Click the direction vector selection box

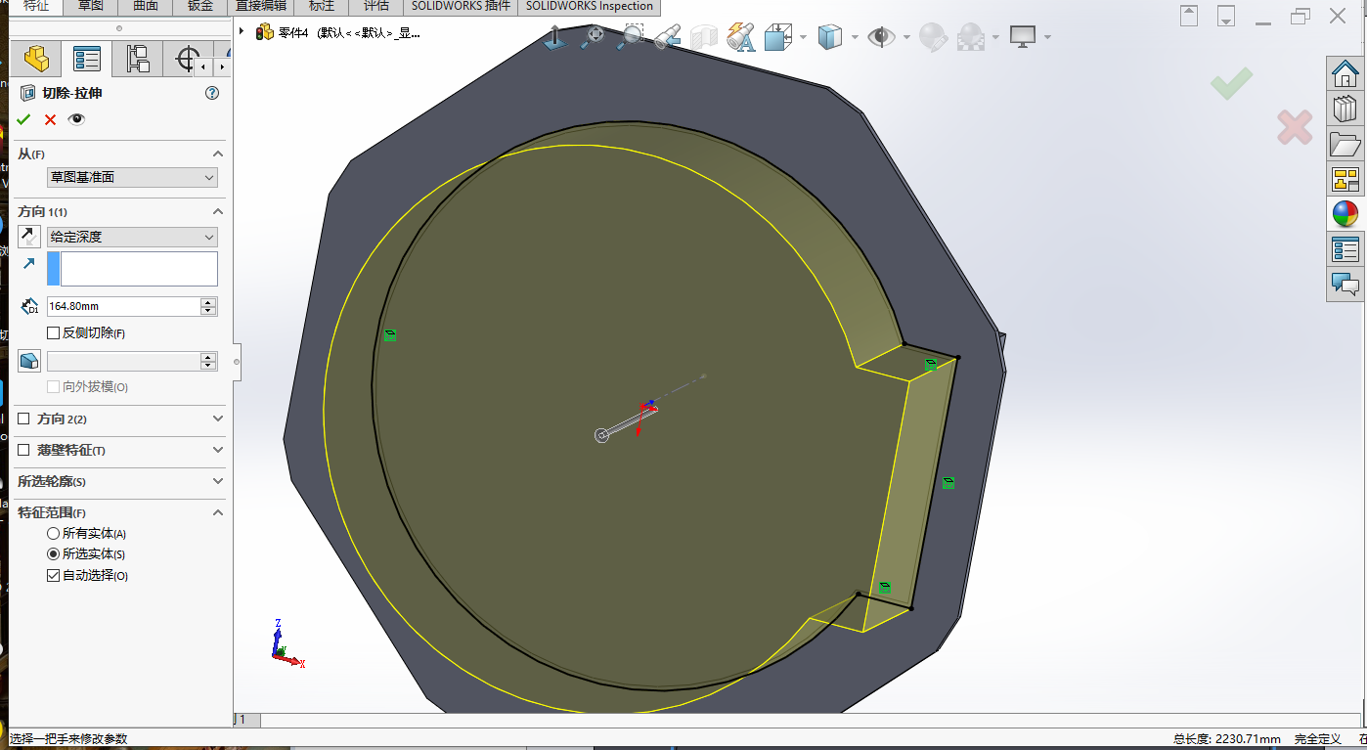[x=132, y=269]
